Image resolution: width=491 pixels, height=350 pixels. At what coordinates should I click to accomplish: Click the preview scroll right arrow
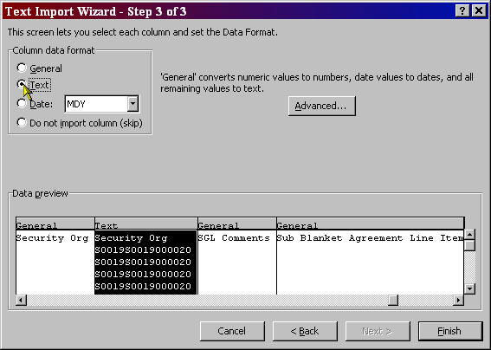pyautogui.click(x=458, y=300)
